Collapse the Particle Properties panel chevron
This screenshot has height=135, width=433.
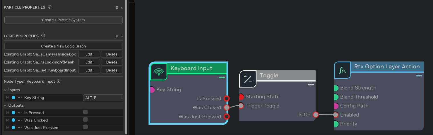(122, 8)
